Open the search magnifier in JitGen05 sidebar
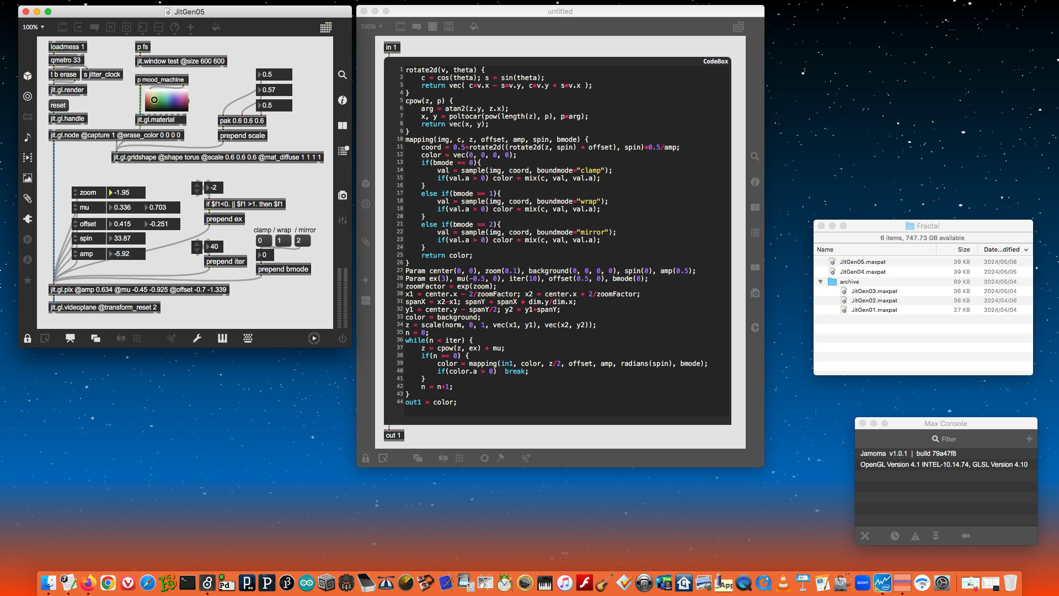Viewport: 1059px width, 596px height. coord(343,74)
